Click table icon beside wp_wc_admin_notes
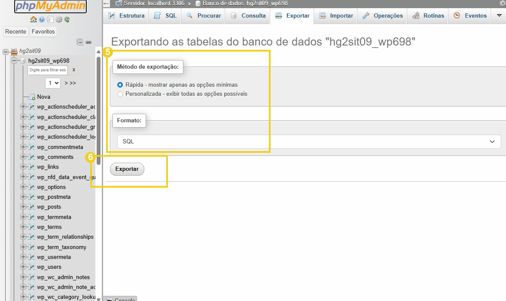Image resolution: width=506 pixels, height=301 pixels. click(x=32, y=277)
